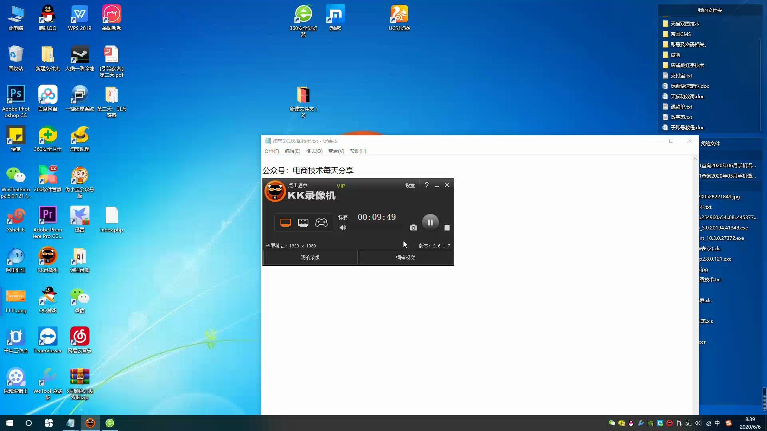This screenshot has height=431, width=767.
Task: Open the 文件 menu in Notepad
Action: click(271, 151)
